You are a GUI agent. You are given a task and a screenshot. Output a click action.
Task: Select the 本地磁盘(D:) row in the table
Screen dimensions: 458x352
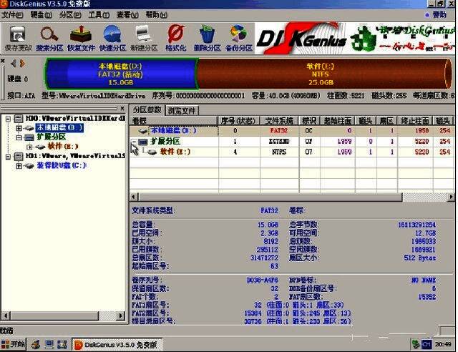click(x=291, y=131)
